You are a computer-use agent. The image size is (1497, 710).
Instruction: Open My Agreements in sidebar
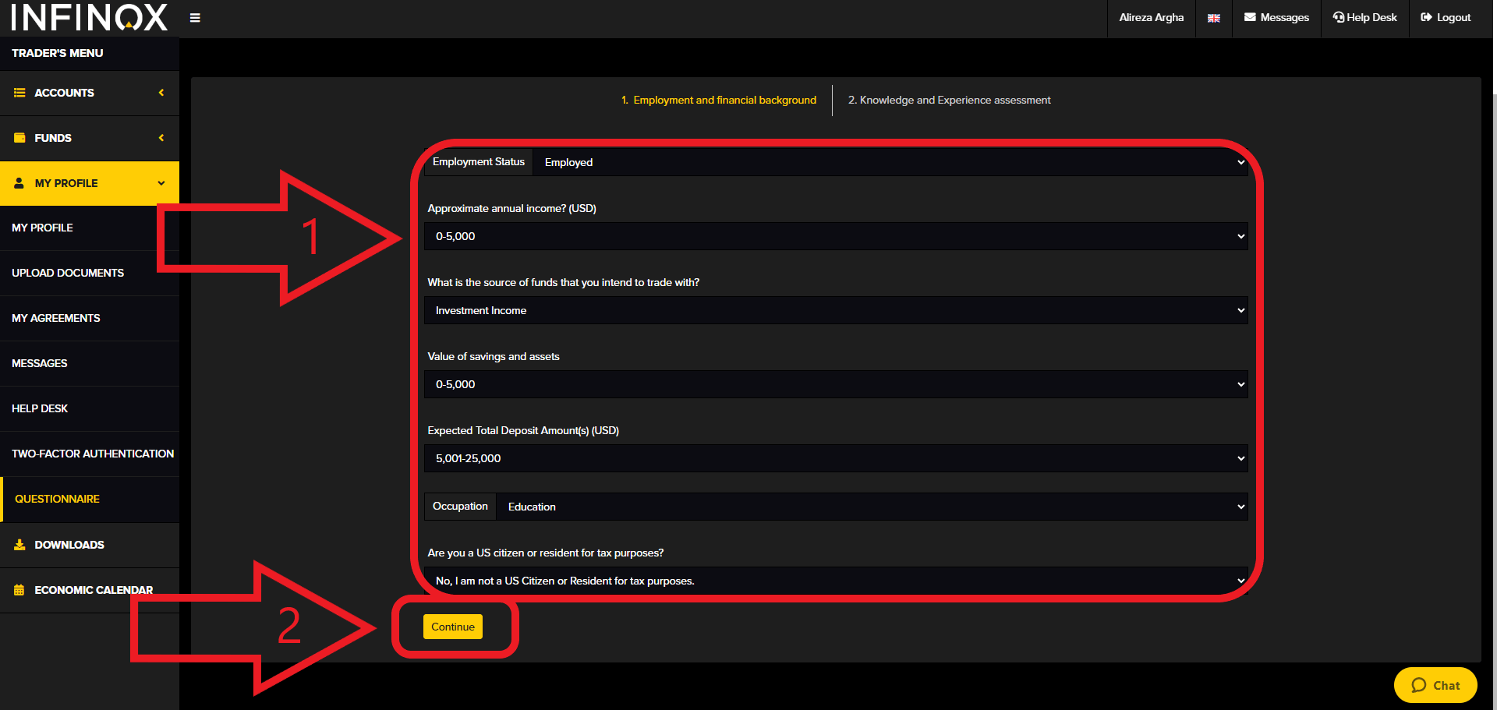90,318
